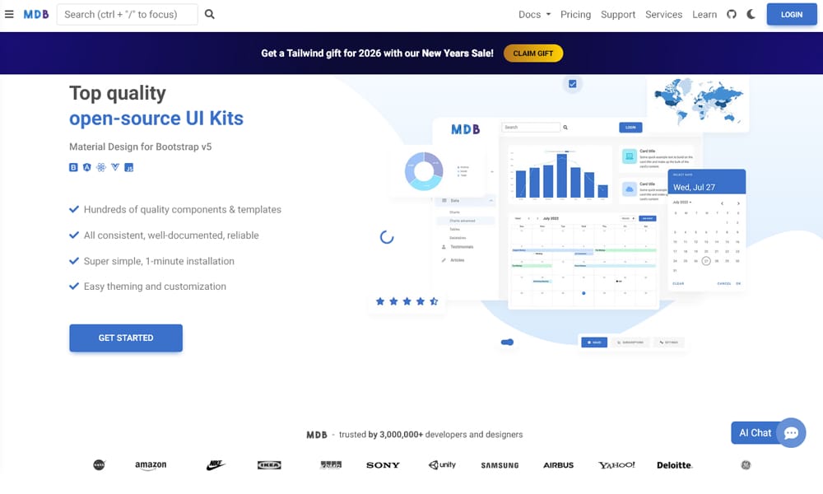Open the chat bubble icon
Screen dimensions: 823x494
[x=791, y=432]
